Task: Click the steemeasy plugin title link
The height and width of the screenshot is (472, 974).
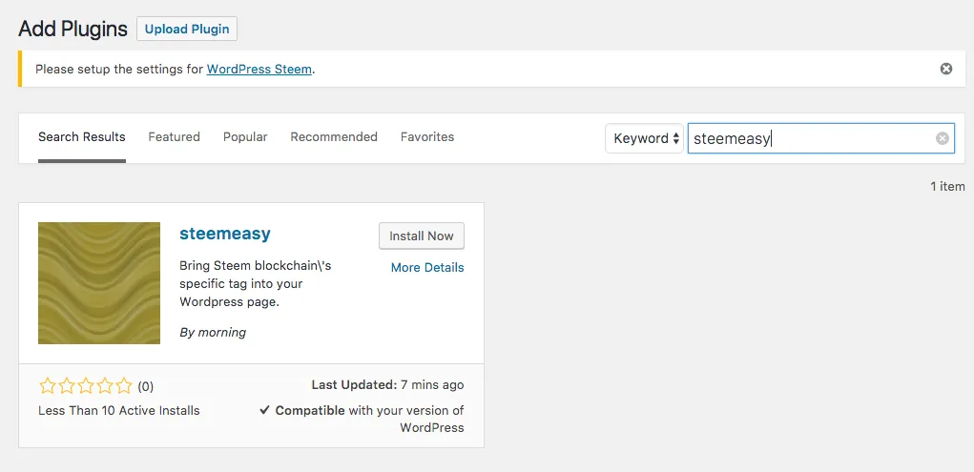Action: click(x=225, y=234)
